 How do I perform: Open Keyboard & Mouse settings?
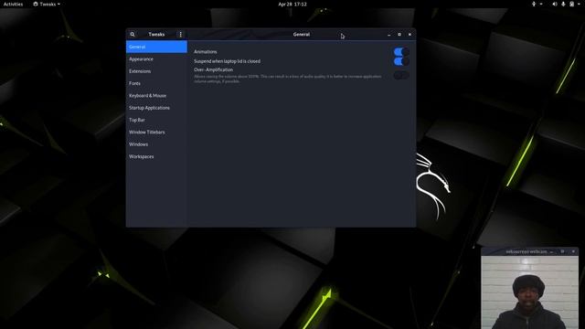pos(156,95)
